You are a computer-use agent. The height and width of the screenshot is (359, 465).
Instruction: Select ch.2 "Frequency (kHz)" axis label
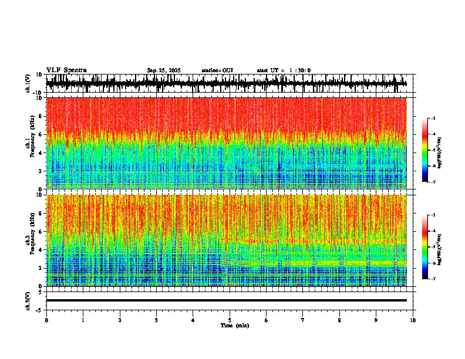pyautogui.click(x=33, y=233)
